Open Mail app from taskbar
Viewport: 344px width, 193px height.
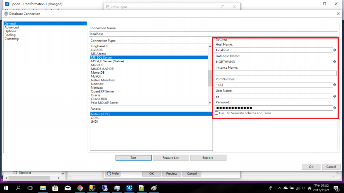(x=68, y=188)
